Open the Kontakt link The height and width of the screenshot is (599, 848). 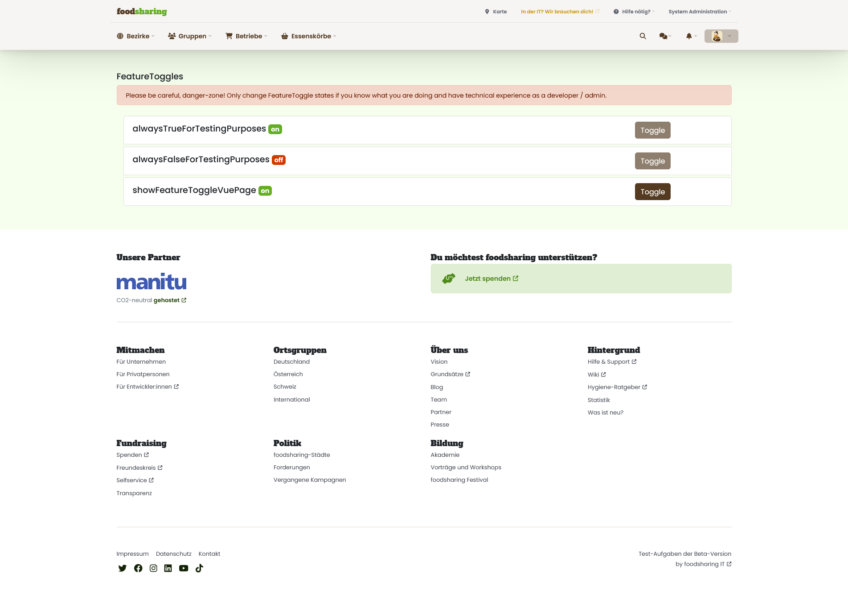pyautogui.click(x=209, y=554)
